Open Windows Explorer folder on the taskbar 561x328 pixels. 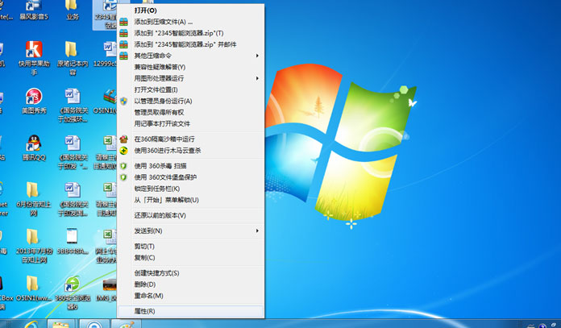[x=60, y=324]
